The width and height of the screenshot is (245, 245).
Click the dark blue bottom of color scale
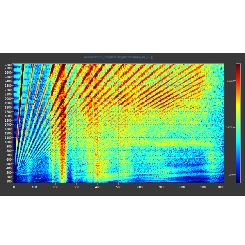238,181
